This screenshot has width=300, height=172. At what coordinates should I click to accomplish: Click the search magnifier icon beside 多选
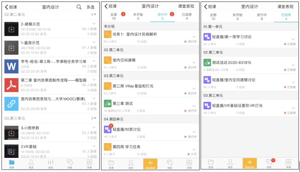pyautogui.click(x=79, y=7)
